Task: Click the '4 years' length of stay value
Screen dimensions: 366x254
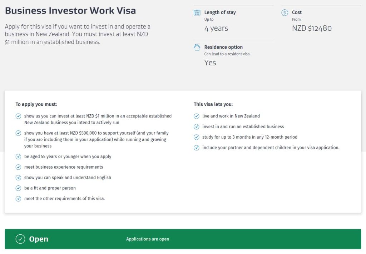Action: click(216, 28)
